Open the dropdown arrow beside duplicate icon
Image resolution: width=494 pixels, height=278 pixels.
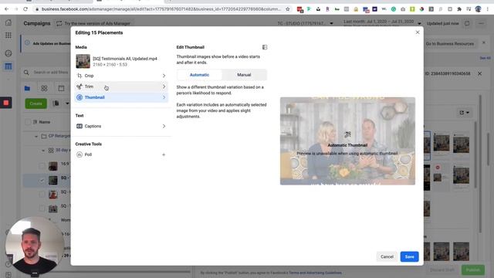coord(67,103)
